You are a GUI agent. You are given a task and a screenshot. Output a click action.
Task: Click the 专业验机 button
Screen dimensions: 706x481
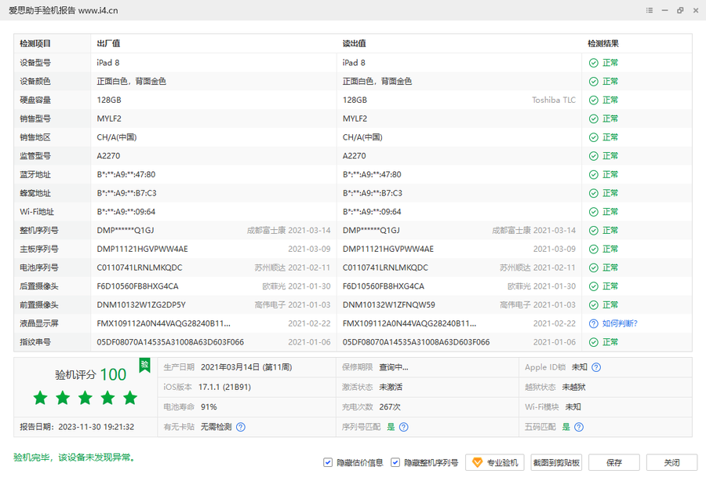(x=494, y=463)
